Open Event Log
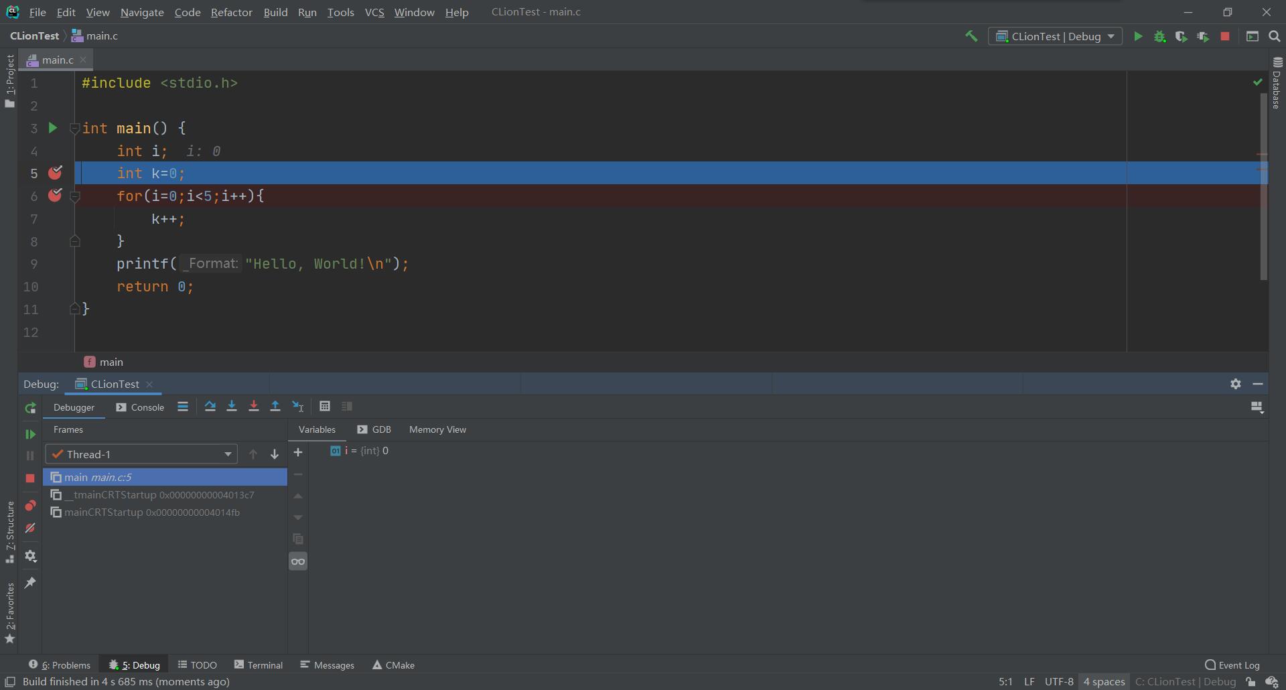The width and height of the screenshot is (1286, 690). (x=1232, y=665)
